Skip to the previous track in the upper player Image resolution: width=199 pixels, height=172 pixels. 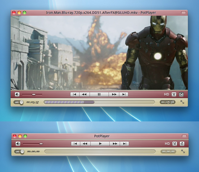coord(75,95)
